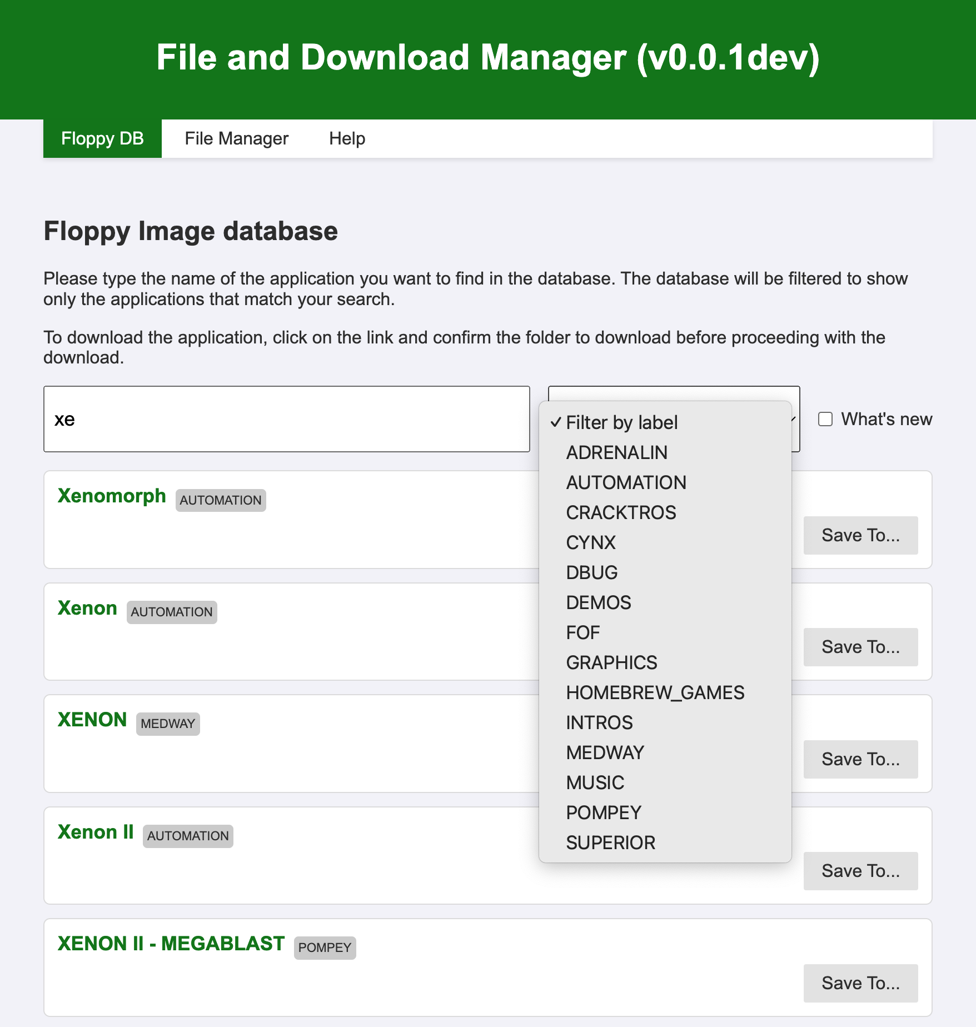976x1027 pixels.
Task: Click AUTOMATION tag next to Xenon II
Action: click(x=188, y=836)
